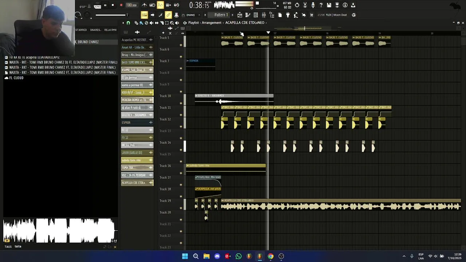Mute Track 7 with its LED

click(181, 68)
